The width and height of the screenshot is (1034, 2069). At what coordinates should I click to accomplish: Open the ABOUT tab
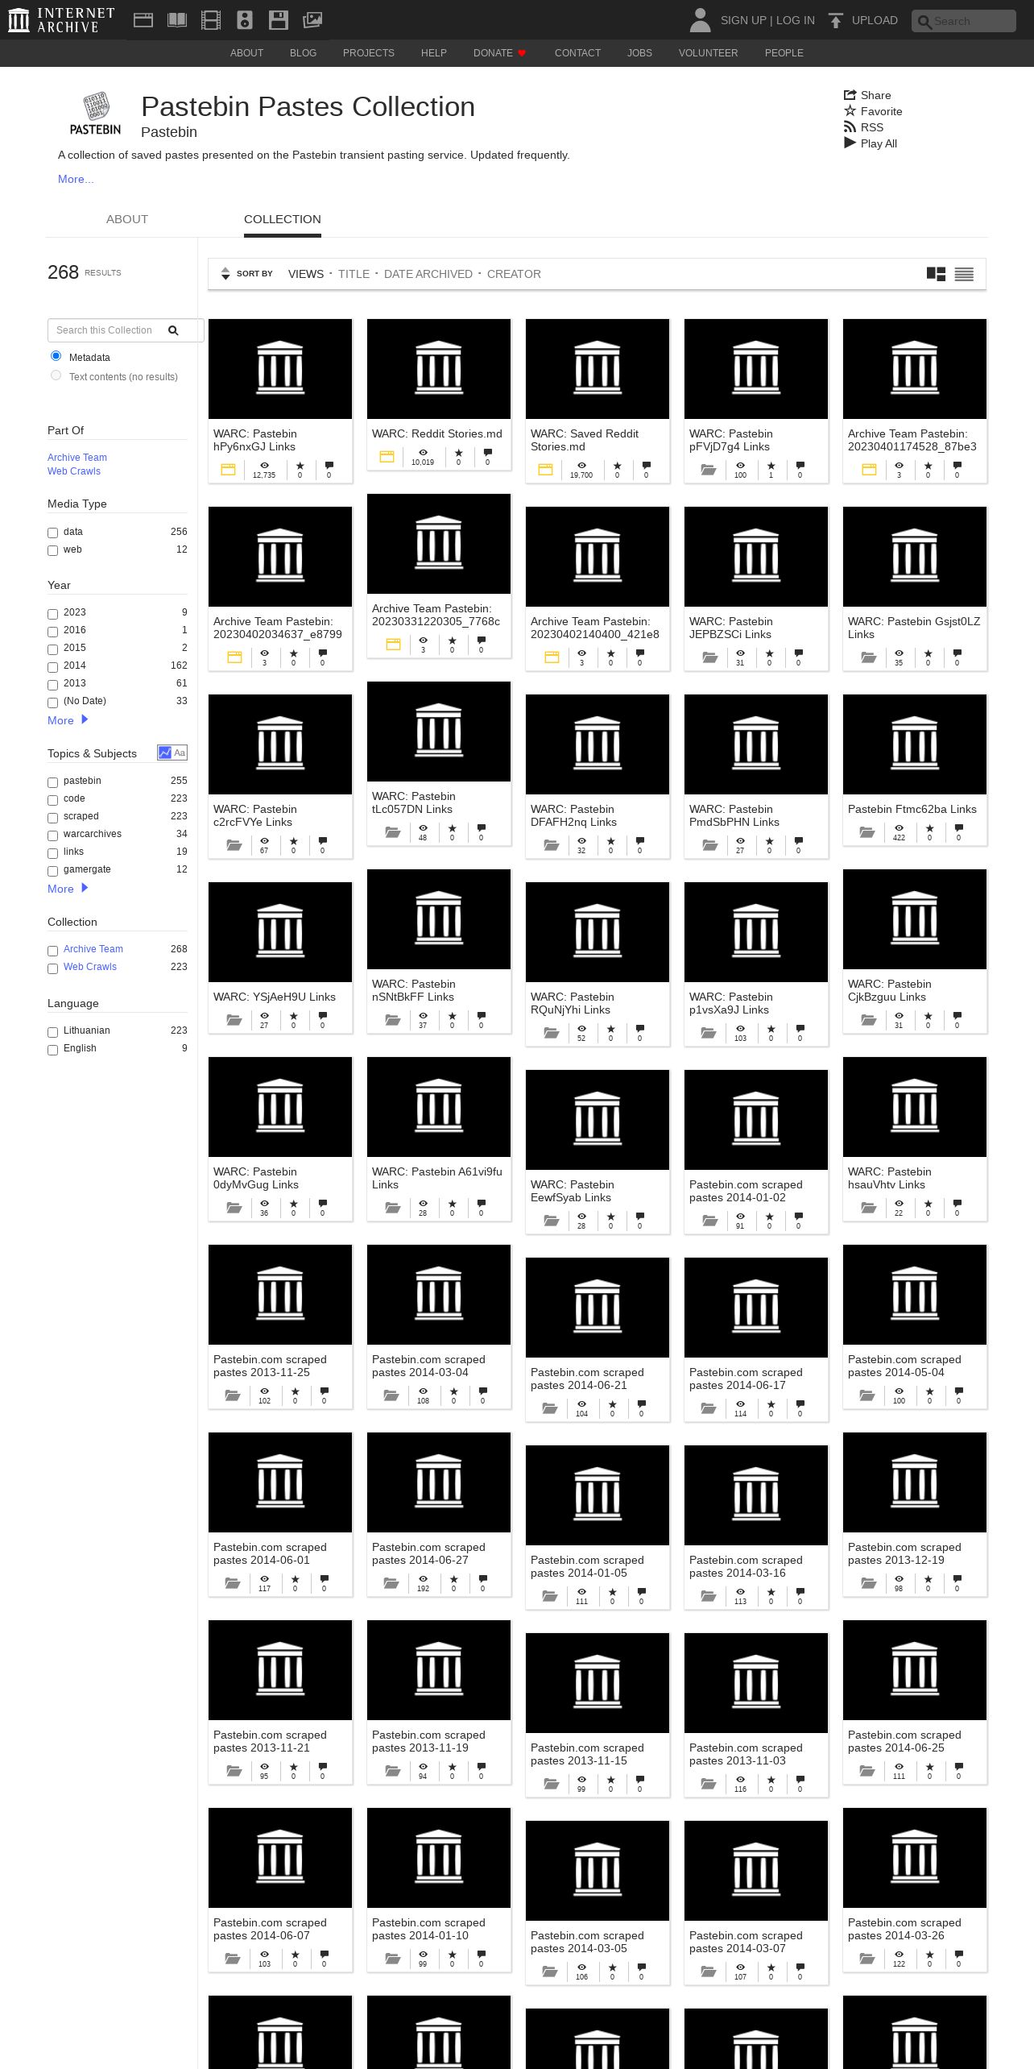pyautogui.click(x=127, y=219)
